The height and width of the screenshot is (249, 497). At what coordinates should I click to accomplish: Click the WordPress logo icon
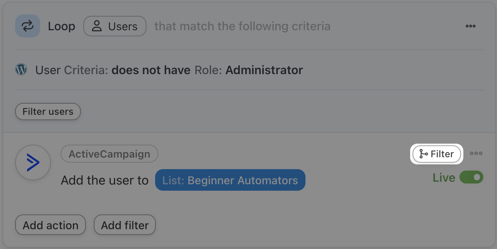(21, 69)
